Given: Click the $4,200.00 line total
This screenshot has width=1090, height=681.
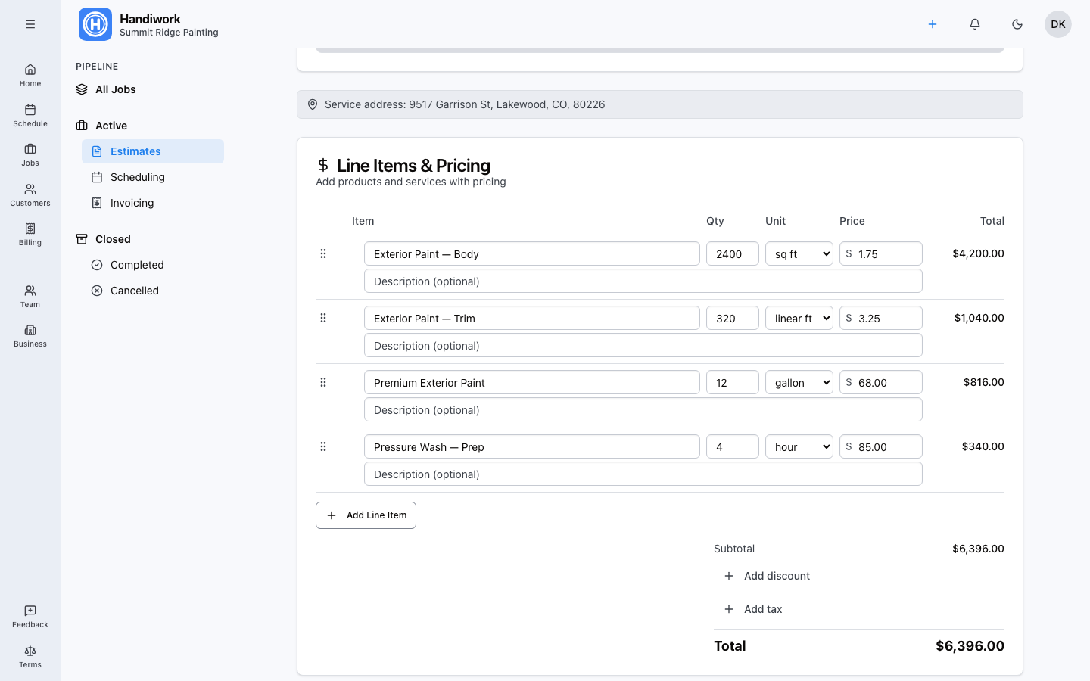Looking at the screenshot, I should pos(978,253).
